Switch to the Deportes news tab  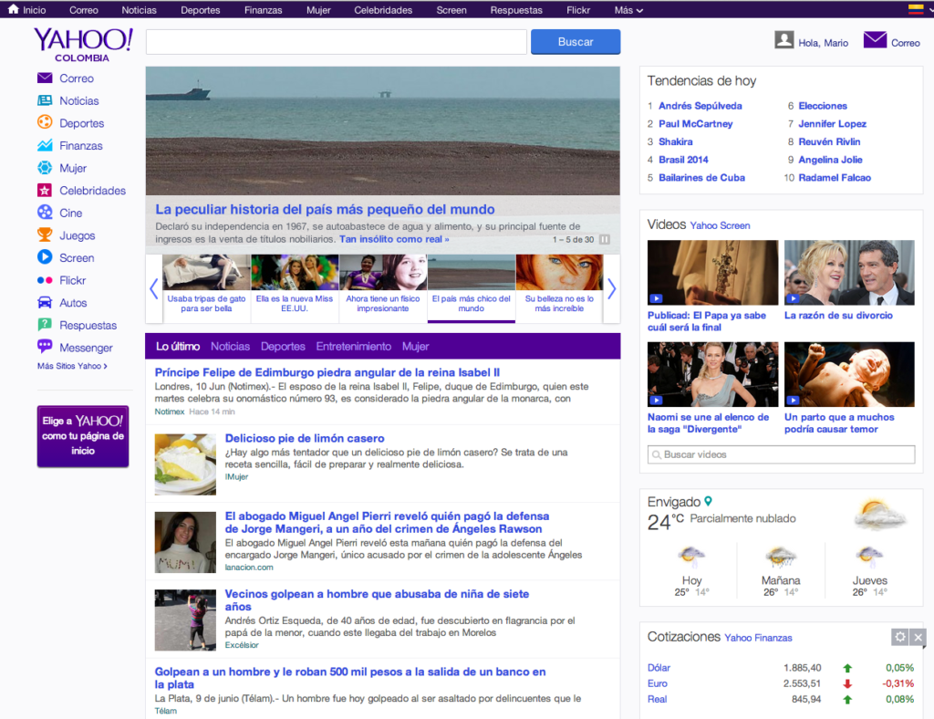coord(283,346)
